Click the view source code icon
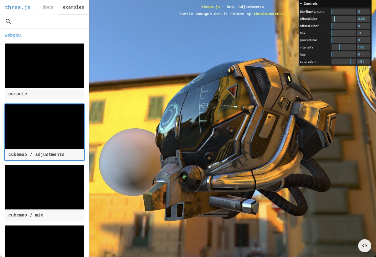376x257 pixels. point(364,246)
